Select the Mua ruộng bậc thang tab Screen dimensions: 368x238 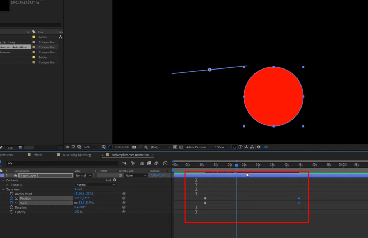coord(76,155)
